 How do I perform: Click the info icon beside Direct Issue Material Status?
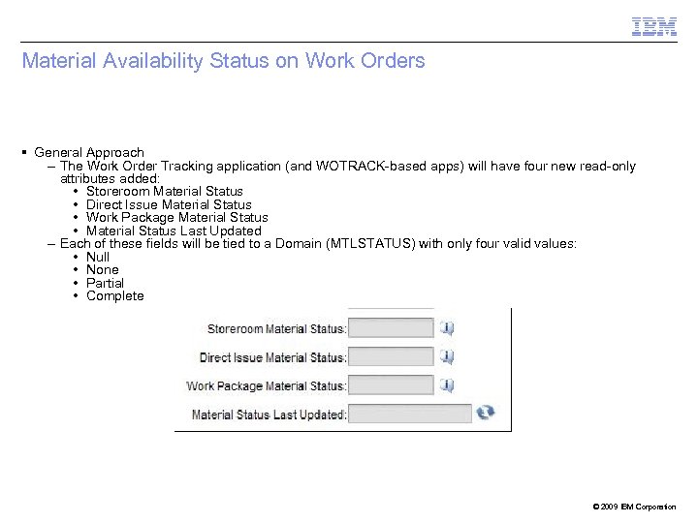tap(447, 356)
